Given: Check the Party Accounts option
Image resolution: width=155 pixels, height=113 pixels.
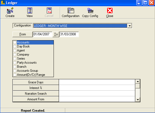Looking at the screenshot, I should (x=15, y=63).
